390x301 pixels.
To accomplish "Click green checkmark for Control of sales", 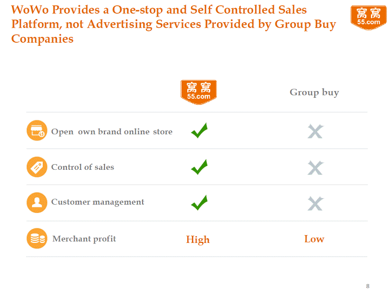I will pyautogui.click(x=199, y=167).
